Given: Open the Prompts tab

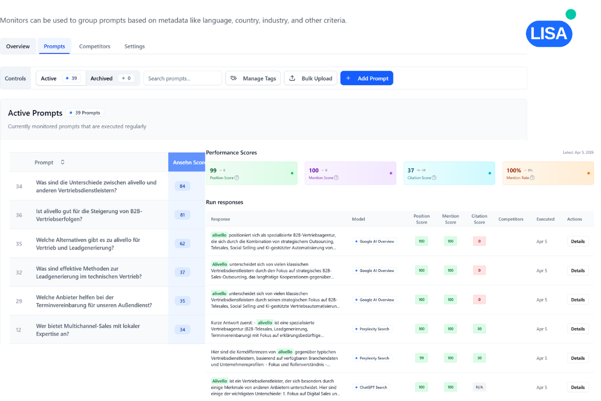Looking at the screenshot, I should (55, 46).
